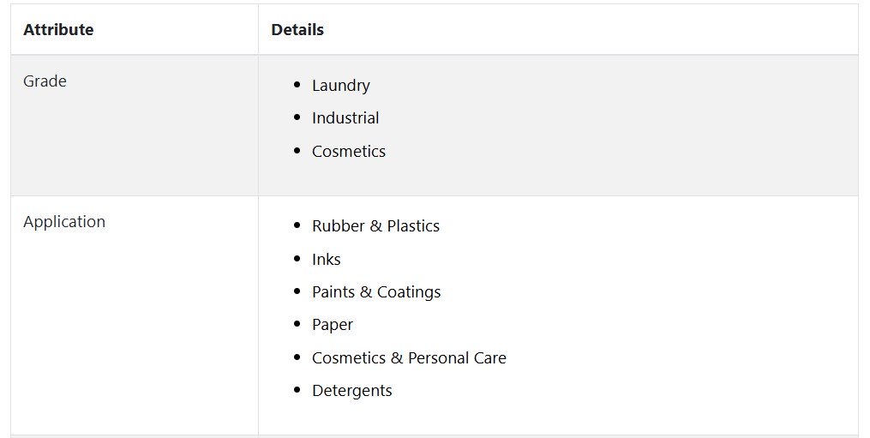Image resolution: width=870 pixels, height=438 pixels.
Task: Click the bullet beside Paper
Action: pos(297,324)
